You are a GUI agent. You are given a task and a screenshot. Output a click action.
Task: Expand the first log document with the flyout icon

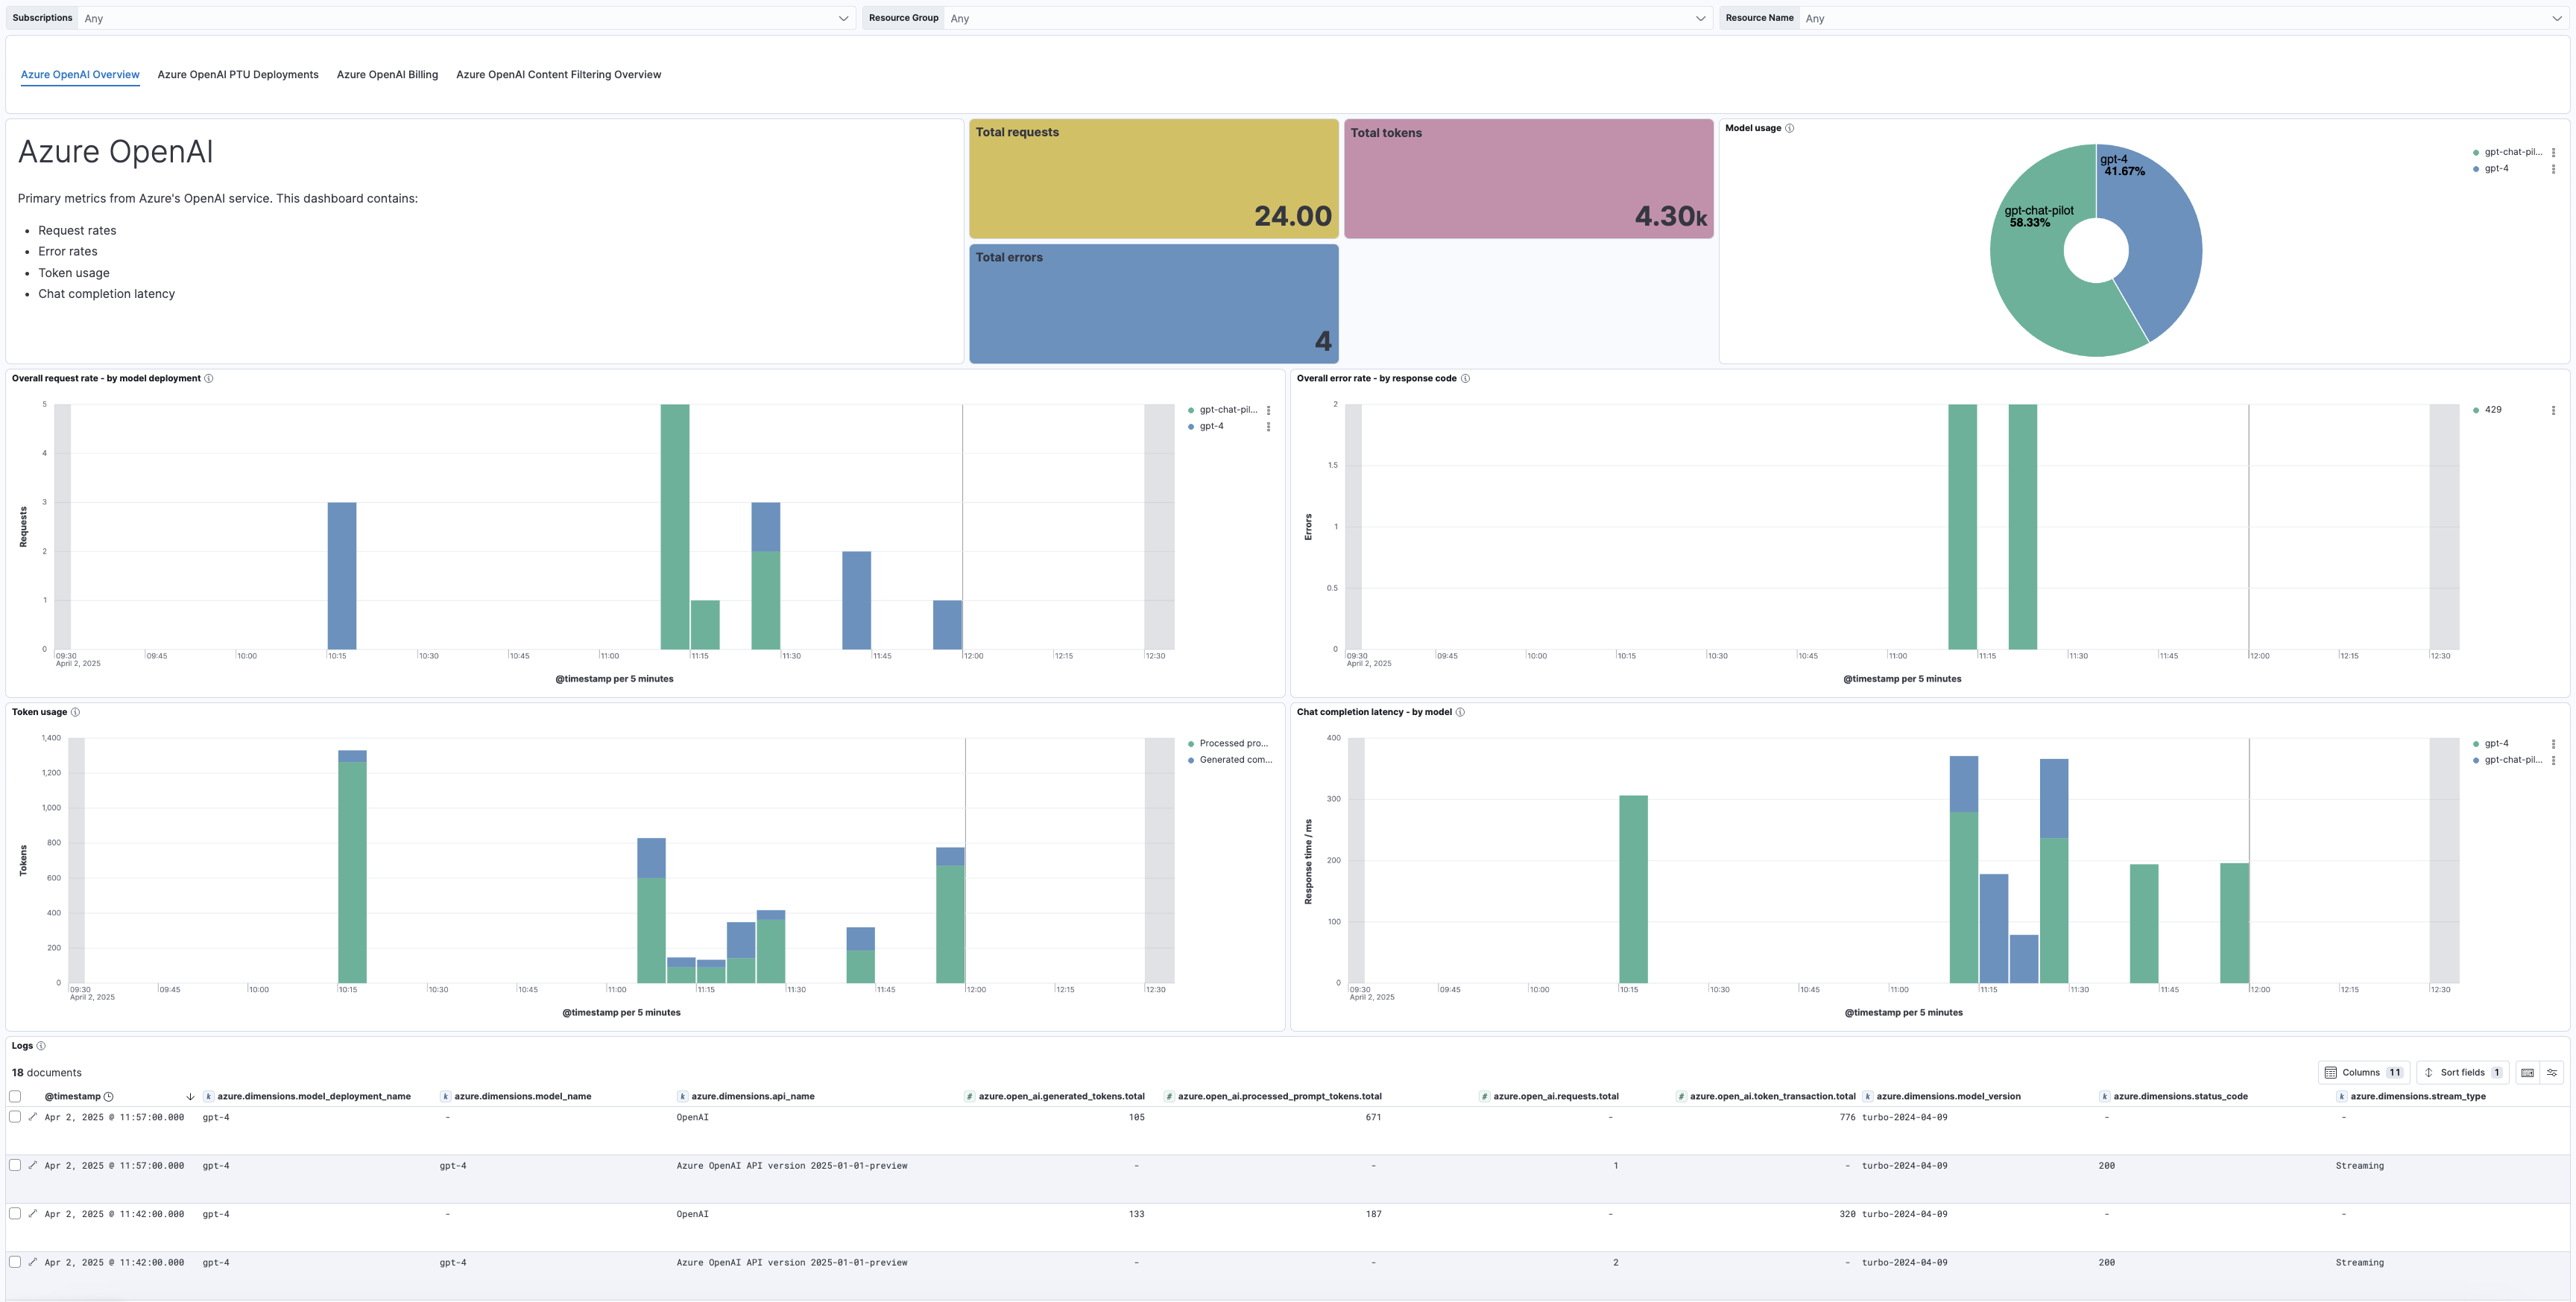(33, 1117)
